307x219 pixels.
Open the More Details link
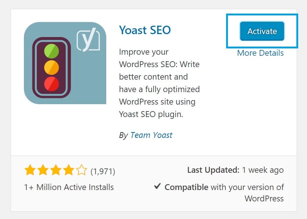[x=260, y=53]
